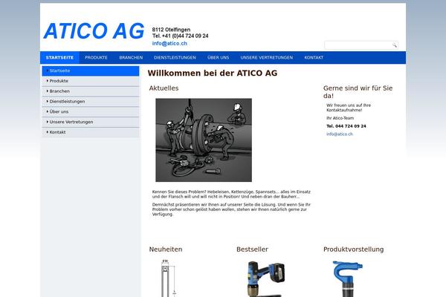Click the search magnifier icon
The height and width of the screenshot is (297, 446).
[x=394, y=45]
